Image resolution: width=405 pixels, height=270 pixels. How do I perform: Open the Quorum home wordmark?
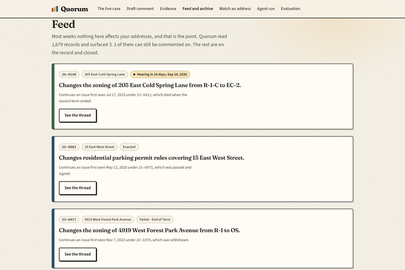pos(74,9)
